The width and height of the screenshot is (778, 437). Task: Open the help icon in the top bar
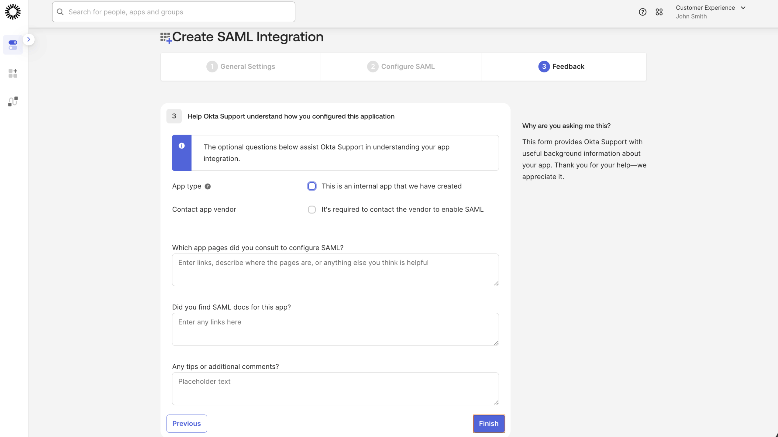[x=642, y=12]
